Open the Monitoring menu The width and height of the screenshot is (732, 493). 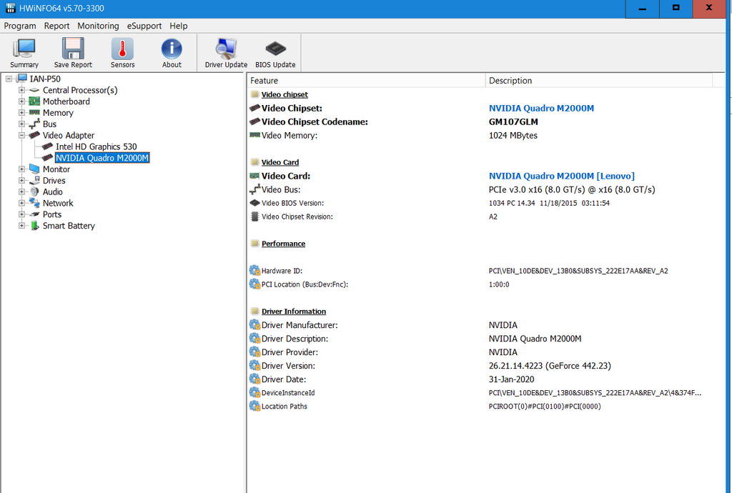point(98,26)
